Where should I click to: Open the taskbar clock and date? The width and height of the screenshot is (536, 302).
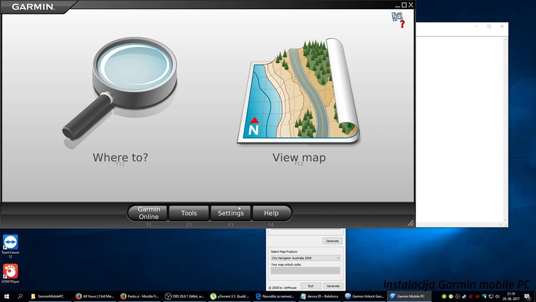(511, 296)
